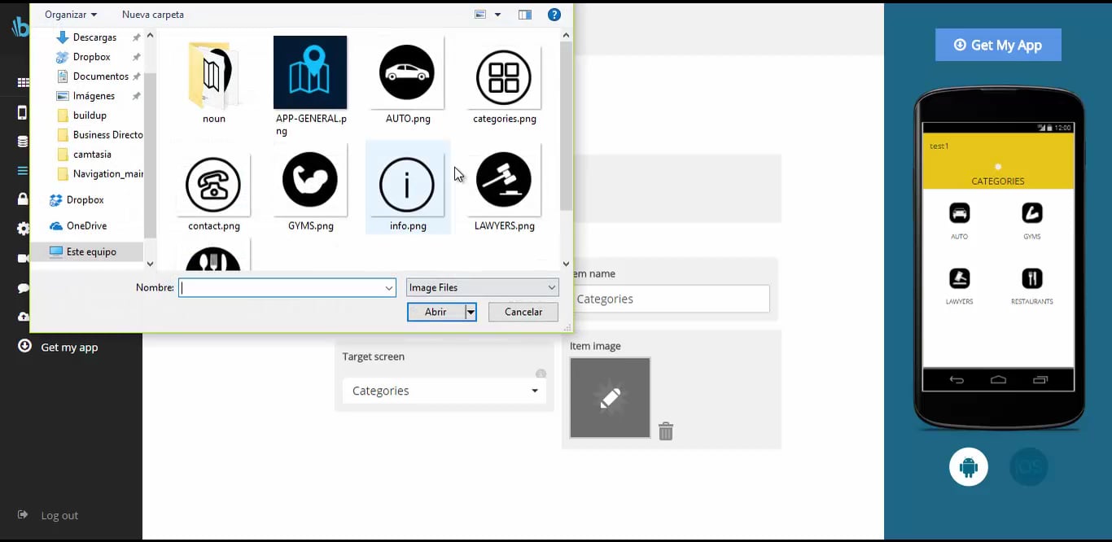
Task: Tap phone preview recent apps button
Action: point(1040,380)
